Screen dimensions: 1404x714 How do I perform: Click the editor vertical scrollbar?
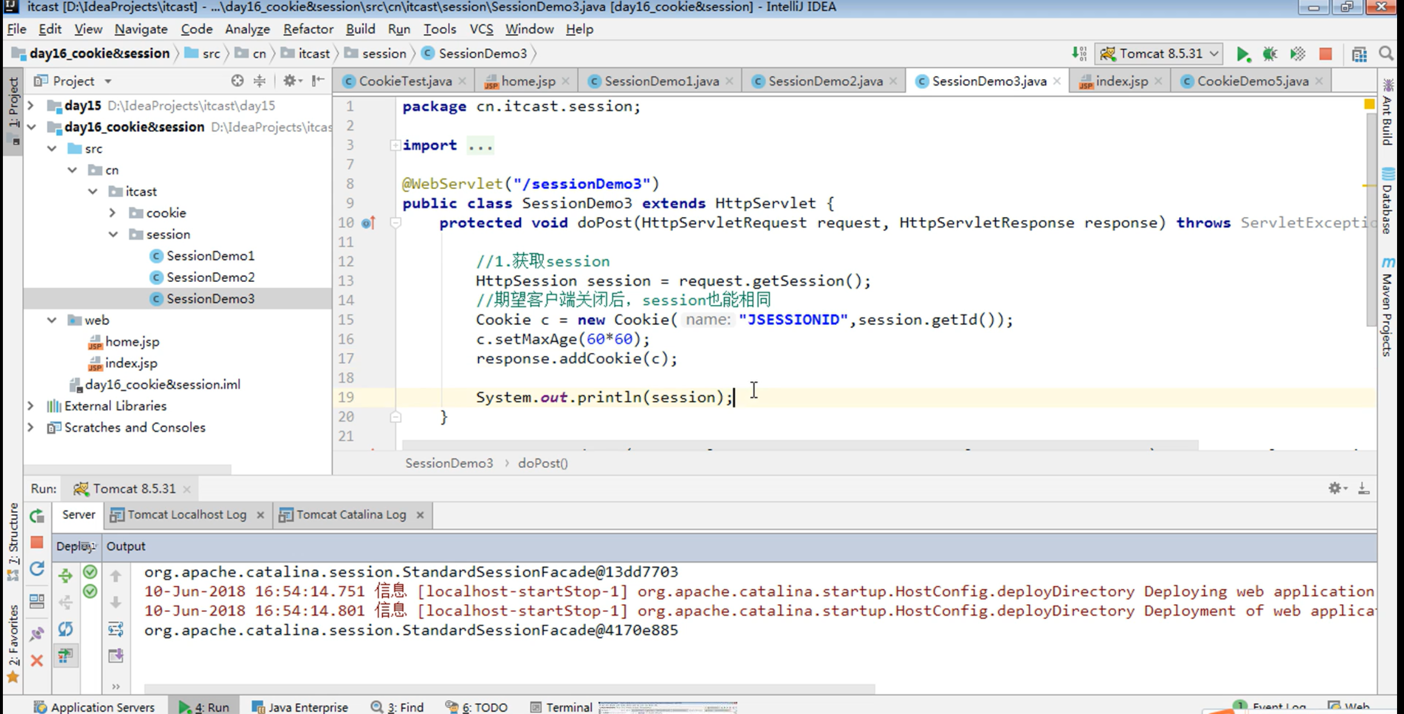pyautogui.click(x=1370, y=220)
